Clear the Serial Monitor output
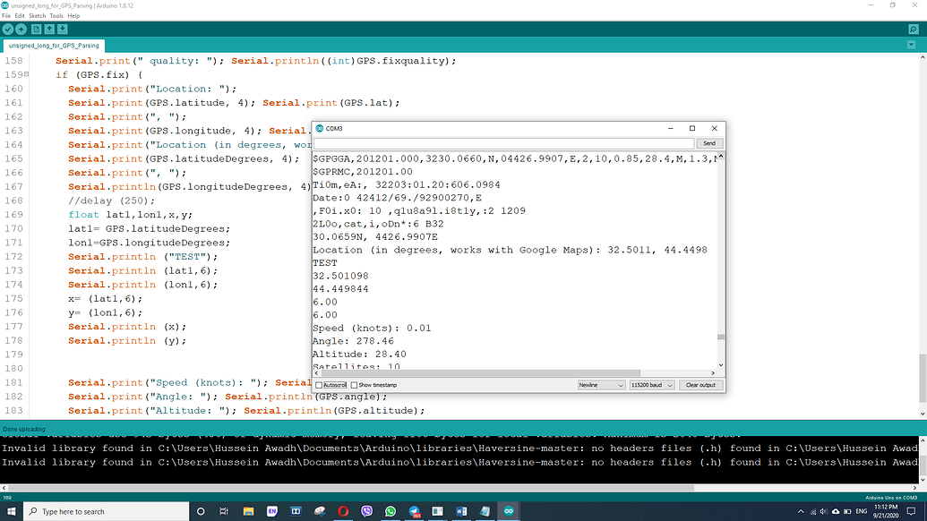Viewport: 927px width, 521px height. tap(700, 385)
